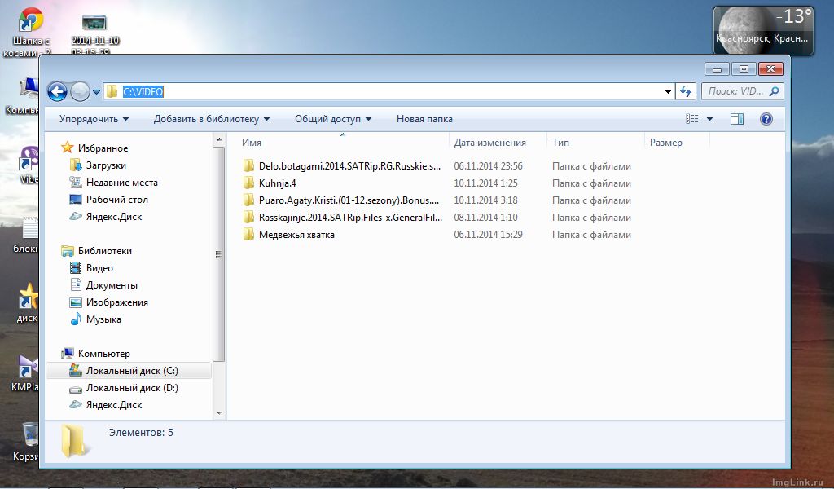Select Избранное in the navigation pane
Screen dimensions: 834x489
[103, 148]
